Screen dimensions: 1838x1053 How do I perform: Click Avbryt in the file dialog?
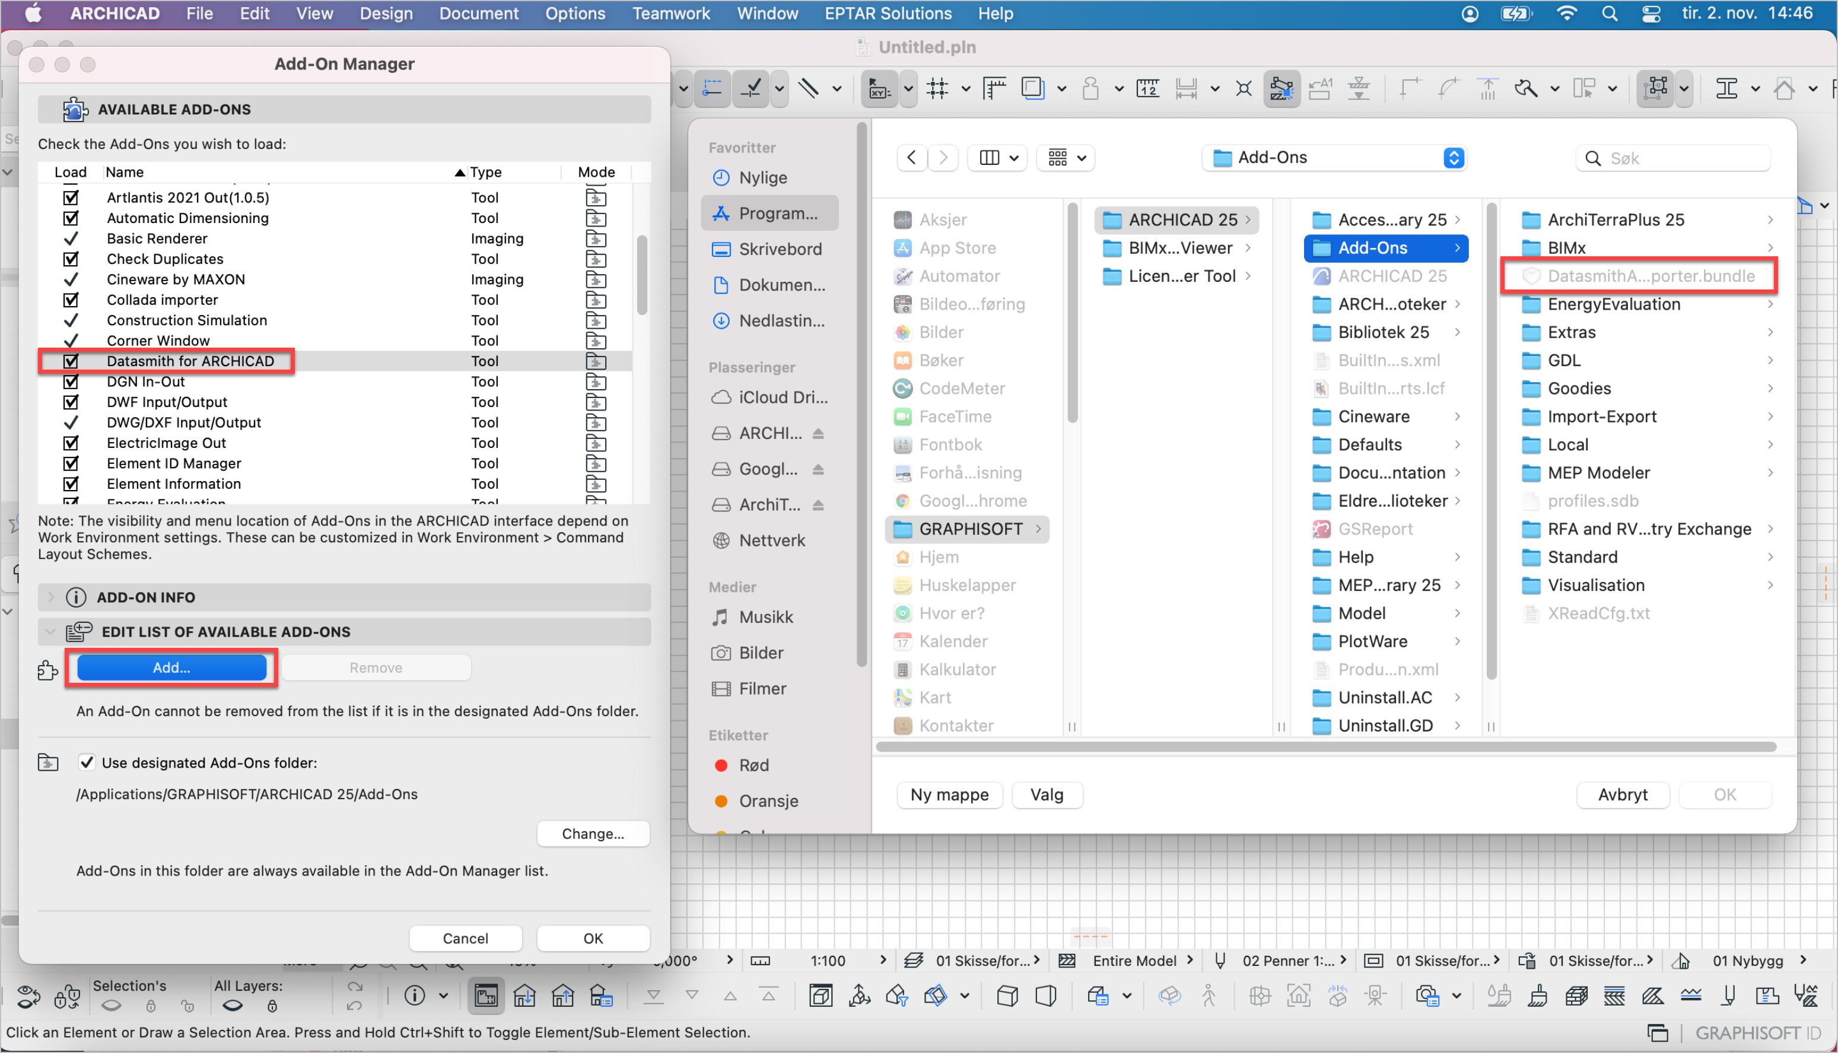[x=1623, y=794]
